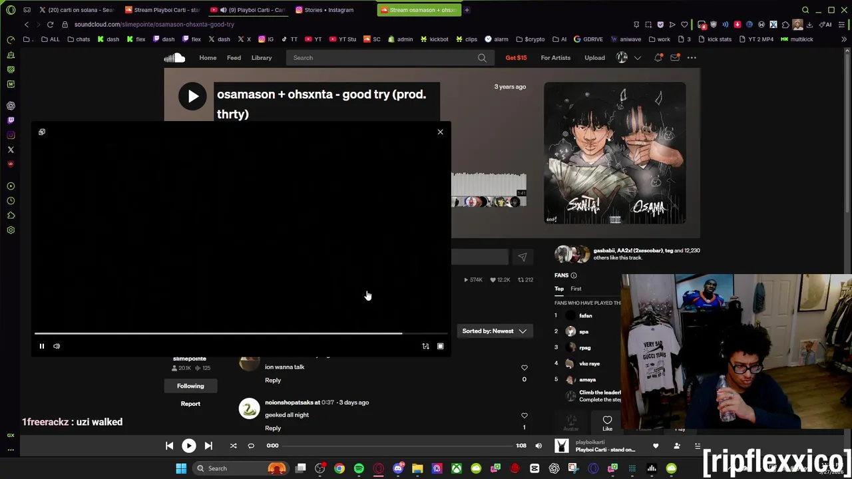The image size is (852, 479).
Task: Click the search magnifier in SoundCloud search
Action: 482,58
